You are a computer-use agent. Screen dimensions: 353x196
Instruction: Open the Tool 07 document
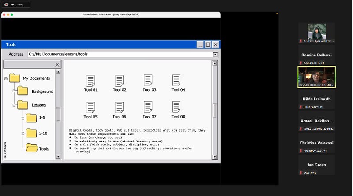tap(148, 107)
